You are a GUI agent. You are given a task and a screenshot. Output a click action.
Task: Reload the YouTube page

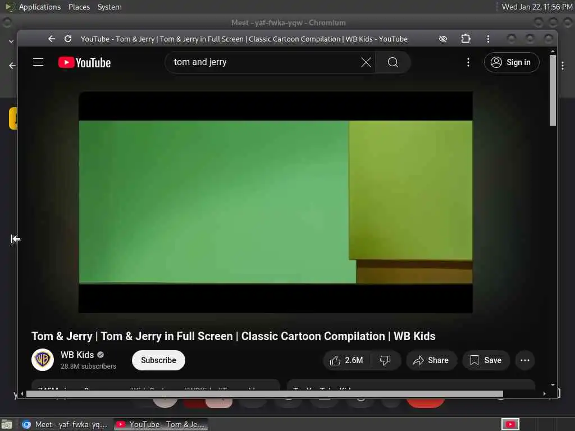68,39
